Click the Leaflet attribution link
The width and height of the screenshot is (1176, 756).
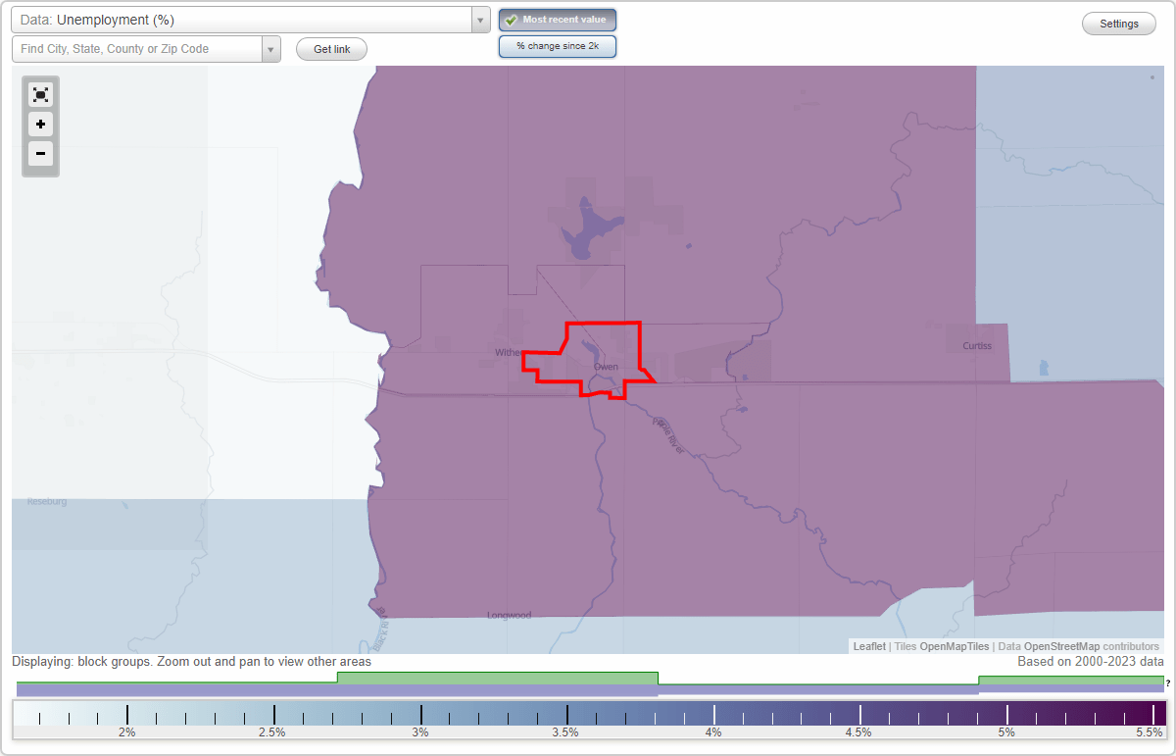pos(869,646)
